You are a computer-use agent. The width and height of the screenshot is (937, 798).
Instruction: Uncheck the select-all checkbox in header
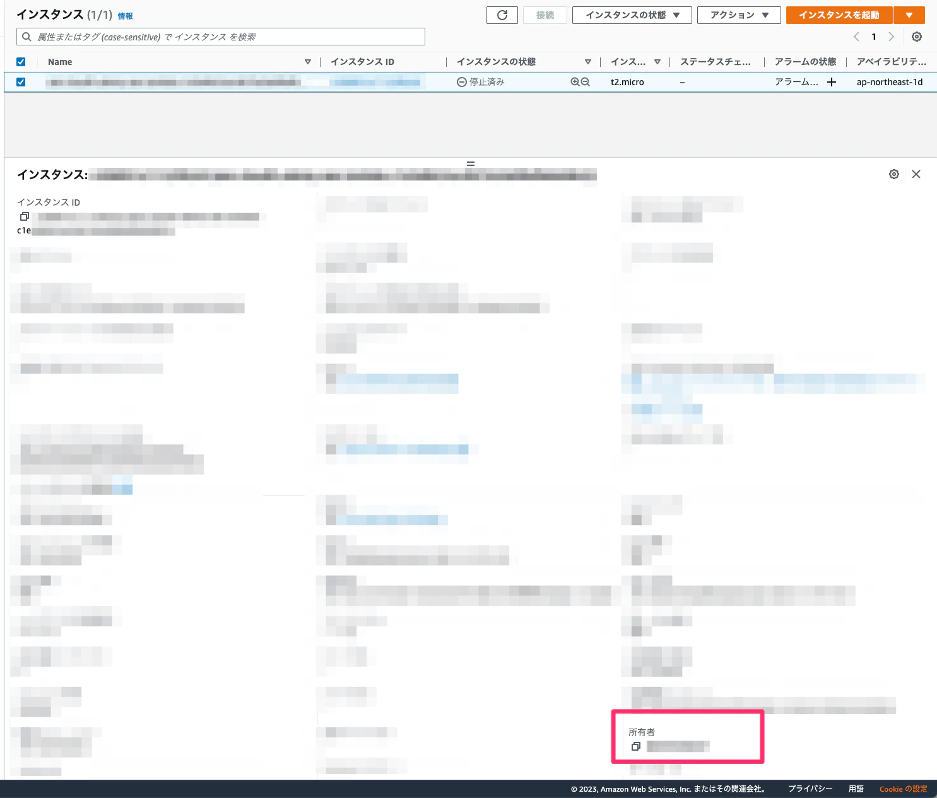21,61
